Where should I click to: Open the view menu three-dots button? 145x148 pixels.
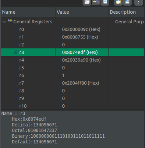(139, 2)
